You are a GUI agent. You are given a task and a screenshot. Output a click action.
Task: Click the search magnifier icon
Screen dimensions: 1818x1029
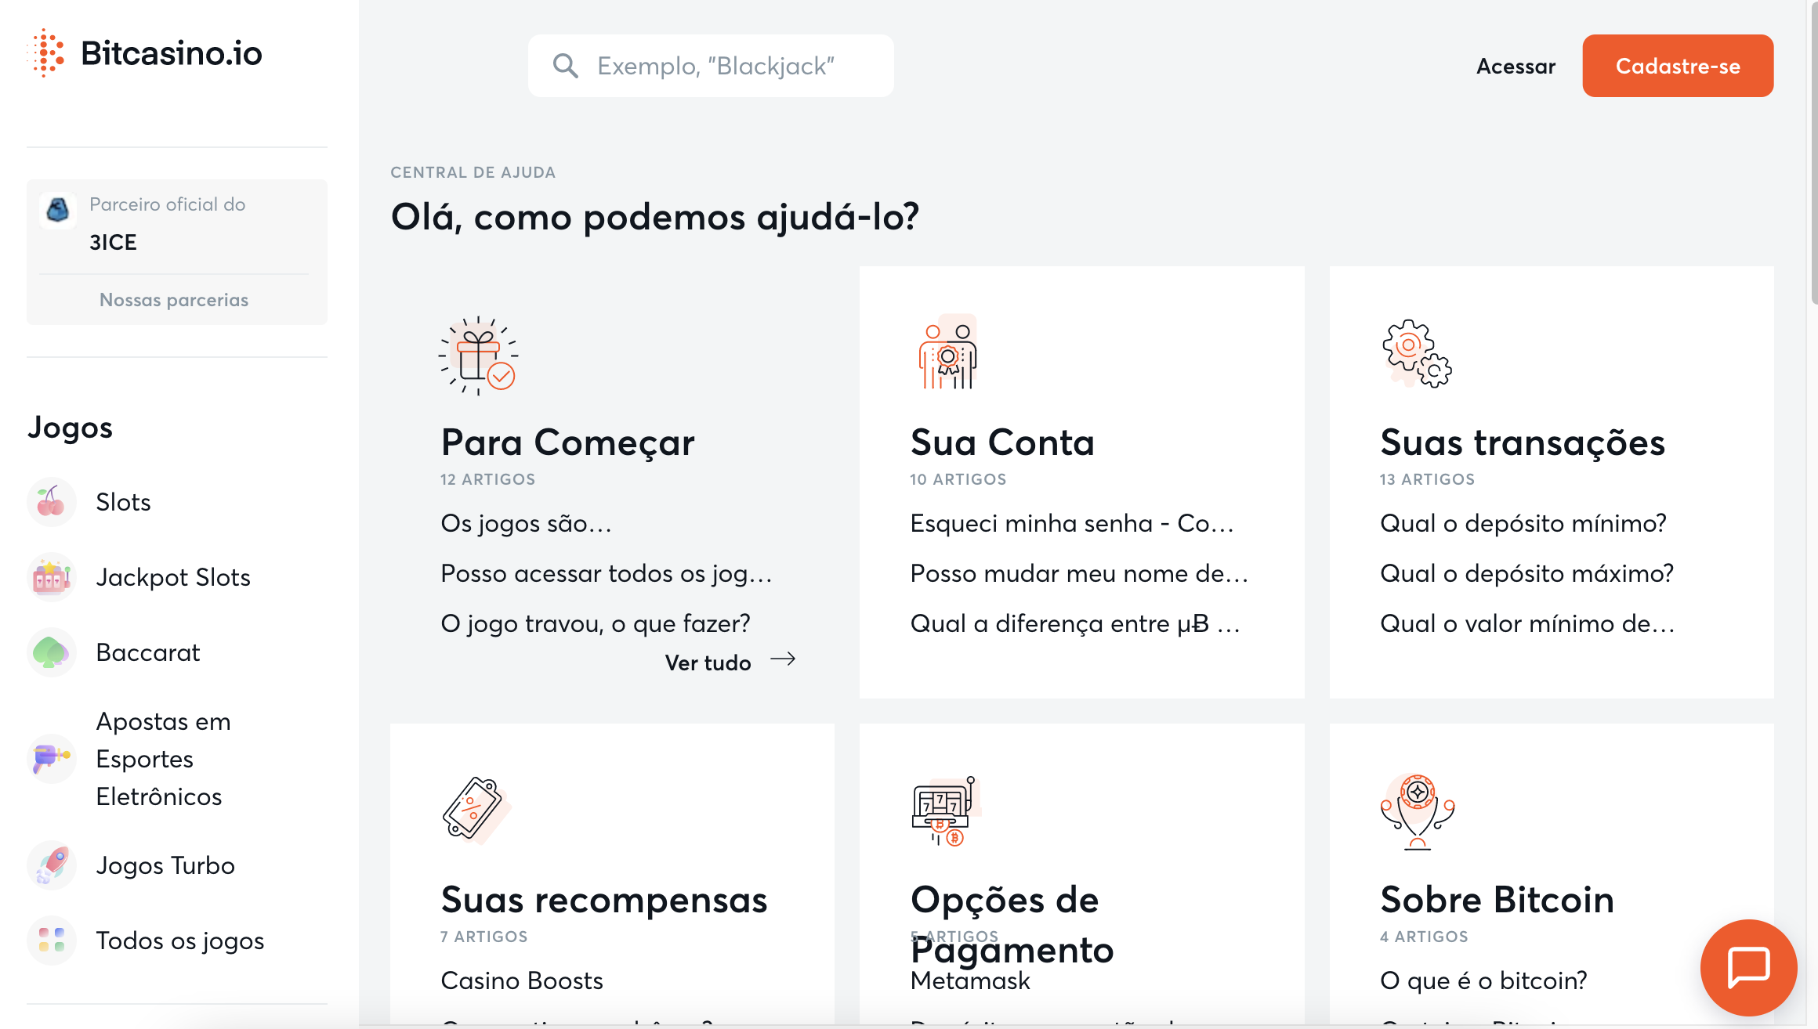coord(565,66)
